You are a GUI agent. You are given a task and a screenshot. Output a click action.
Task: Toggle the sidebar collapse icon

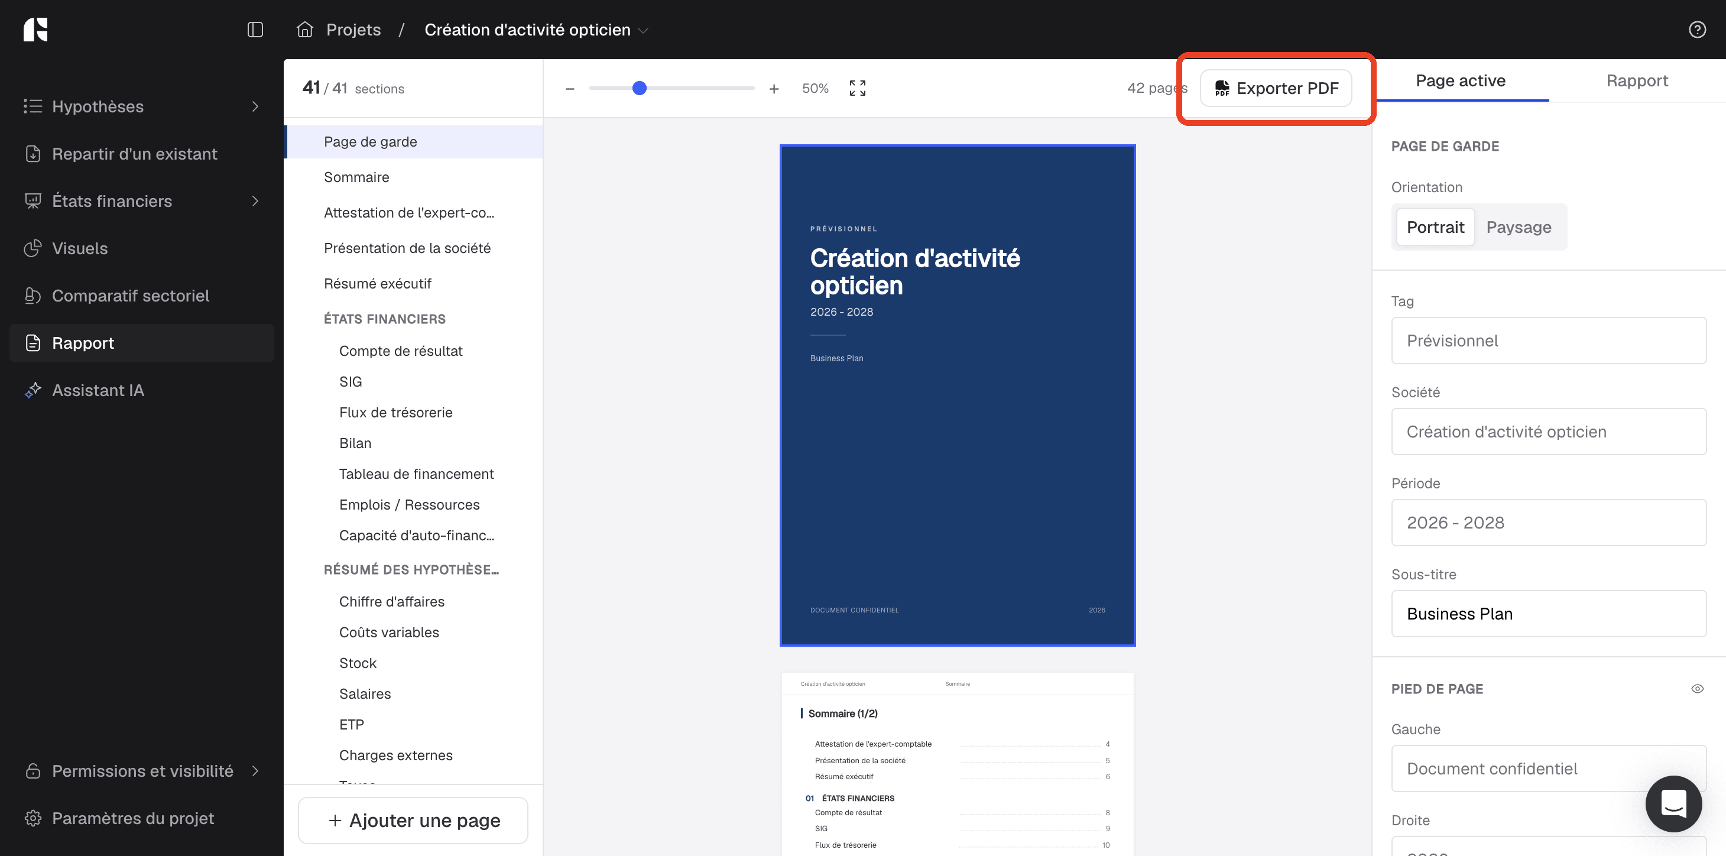255,30
